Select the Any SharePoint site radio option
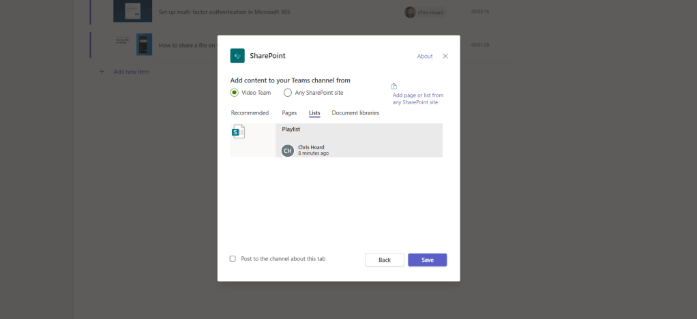 (288, 93)
